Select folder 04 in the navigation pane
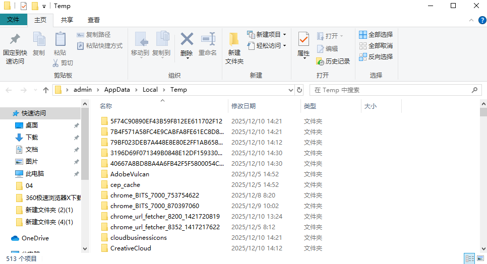Image resolution: width=487 pixels, height=264 pixels. pos(29,186)
